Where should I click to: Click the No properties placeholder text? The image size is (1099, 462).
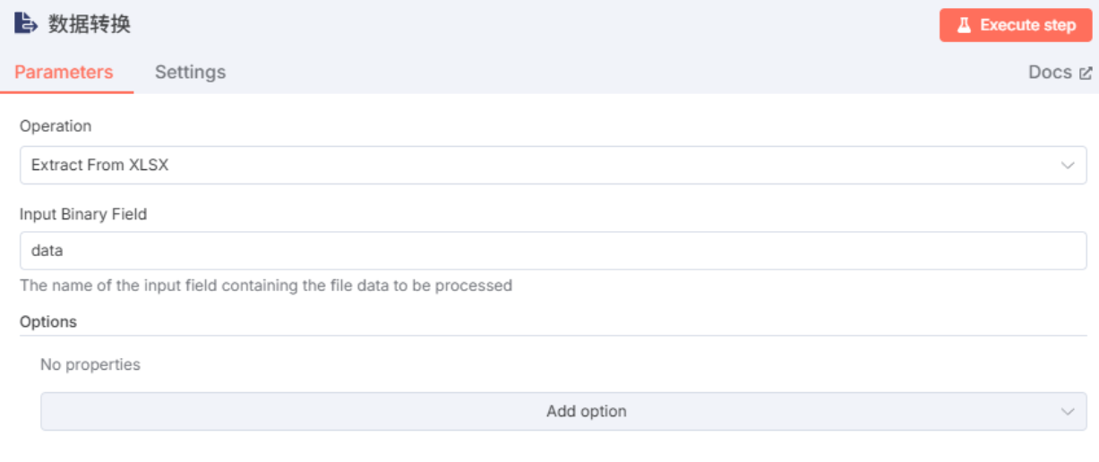tap(90, 365)
